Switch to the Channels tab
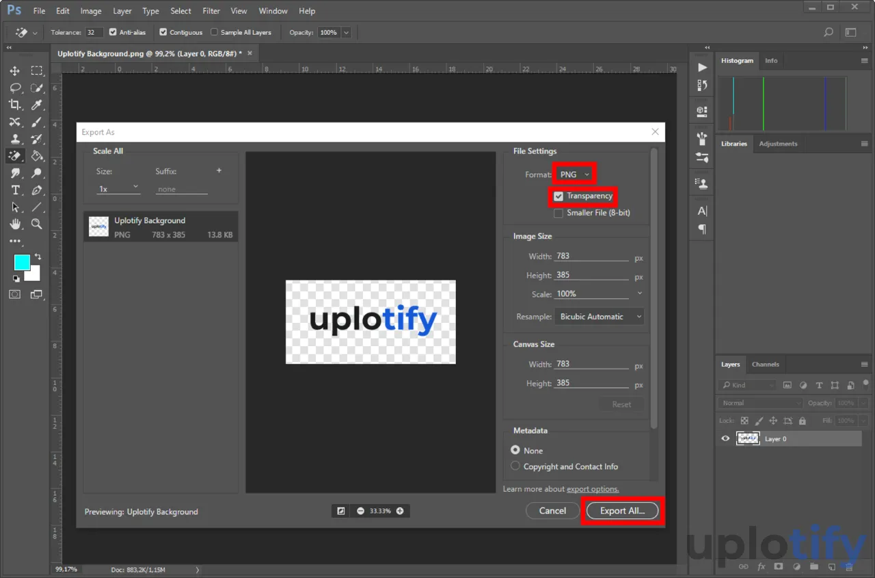Viewport: 875px width, 578px height. click(766, 365)
